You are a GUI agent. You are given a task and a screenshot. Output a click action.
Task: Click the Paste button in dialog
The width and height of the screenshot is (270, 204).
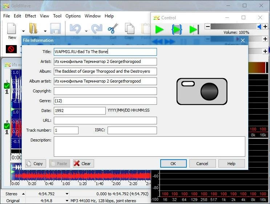point(59,164)
